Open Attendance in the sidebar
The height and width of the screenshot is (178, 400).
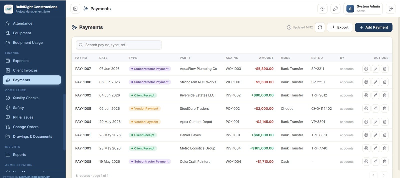pyautogui.click(x=32, y=23)
